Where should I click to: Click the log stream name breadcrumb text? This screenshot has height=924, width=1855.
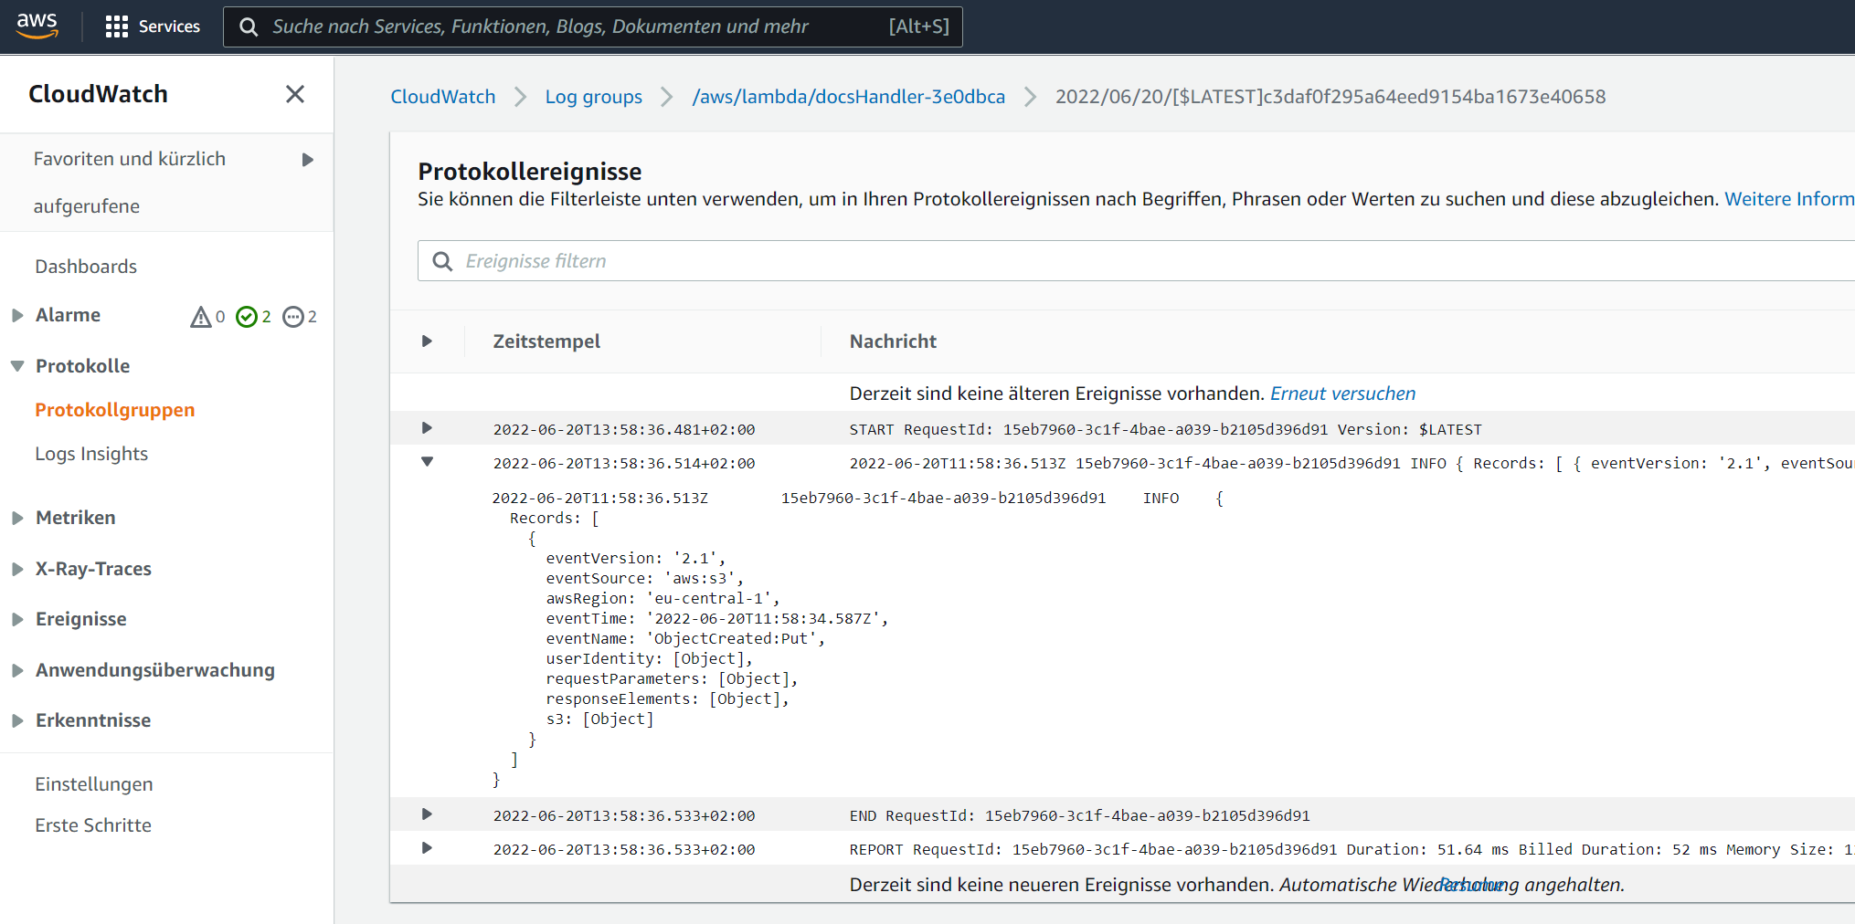click(1330, 97)
